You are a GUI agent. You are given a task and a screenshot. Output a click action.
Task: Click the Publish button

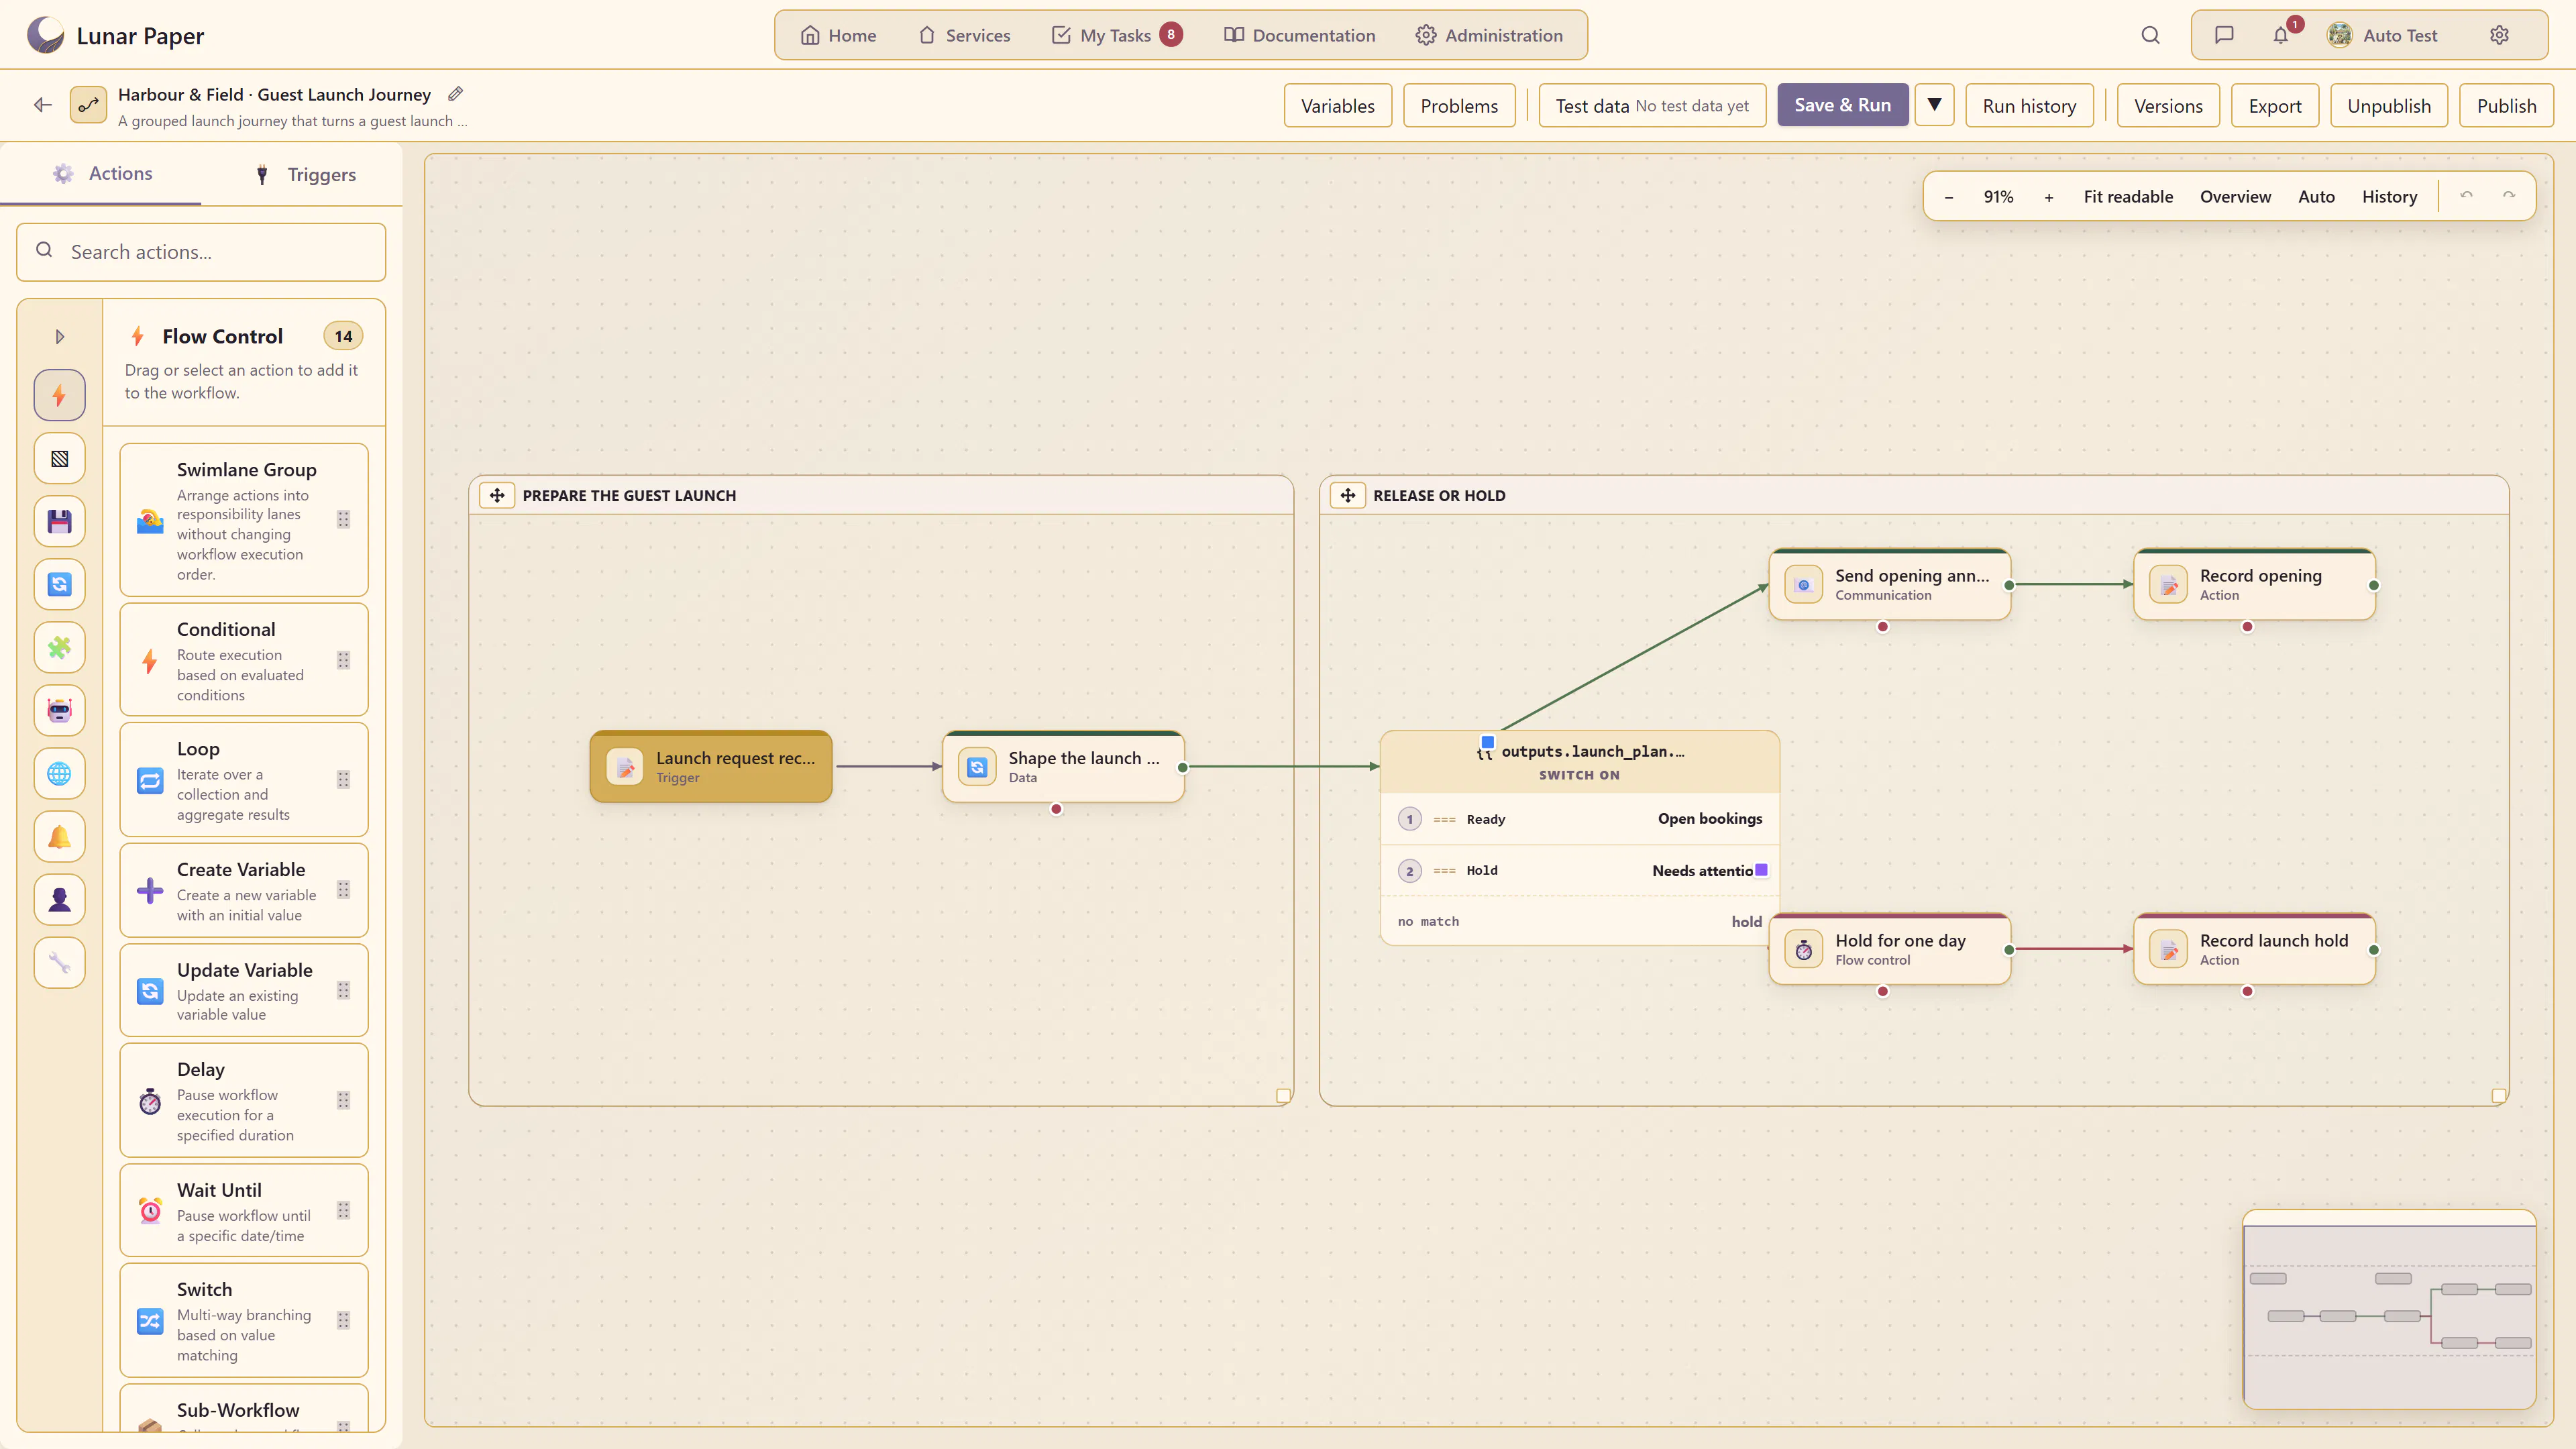point(2506,106)
